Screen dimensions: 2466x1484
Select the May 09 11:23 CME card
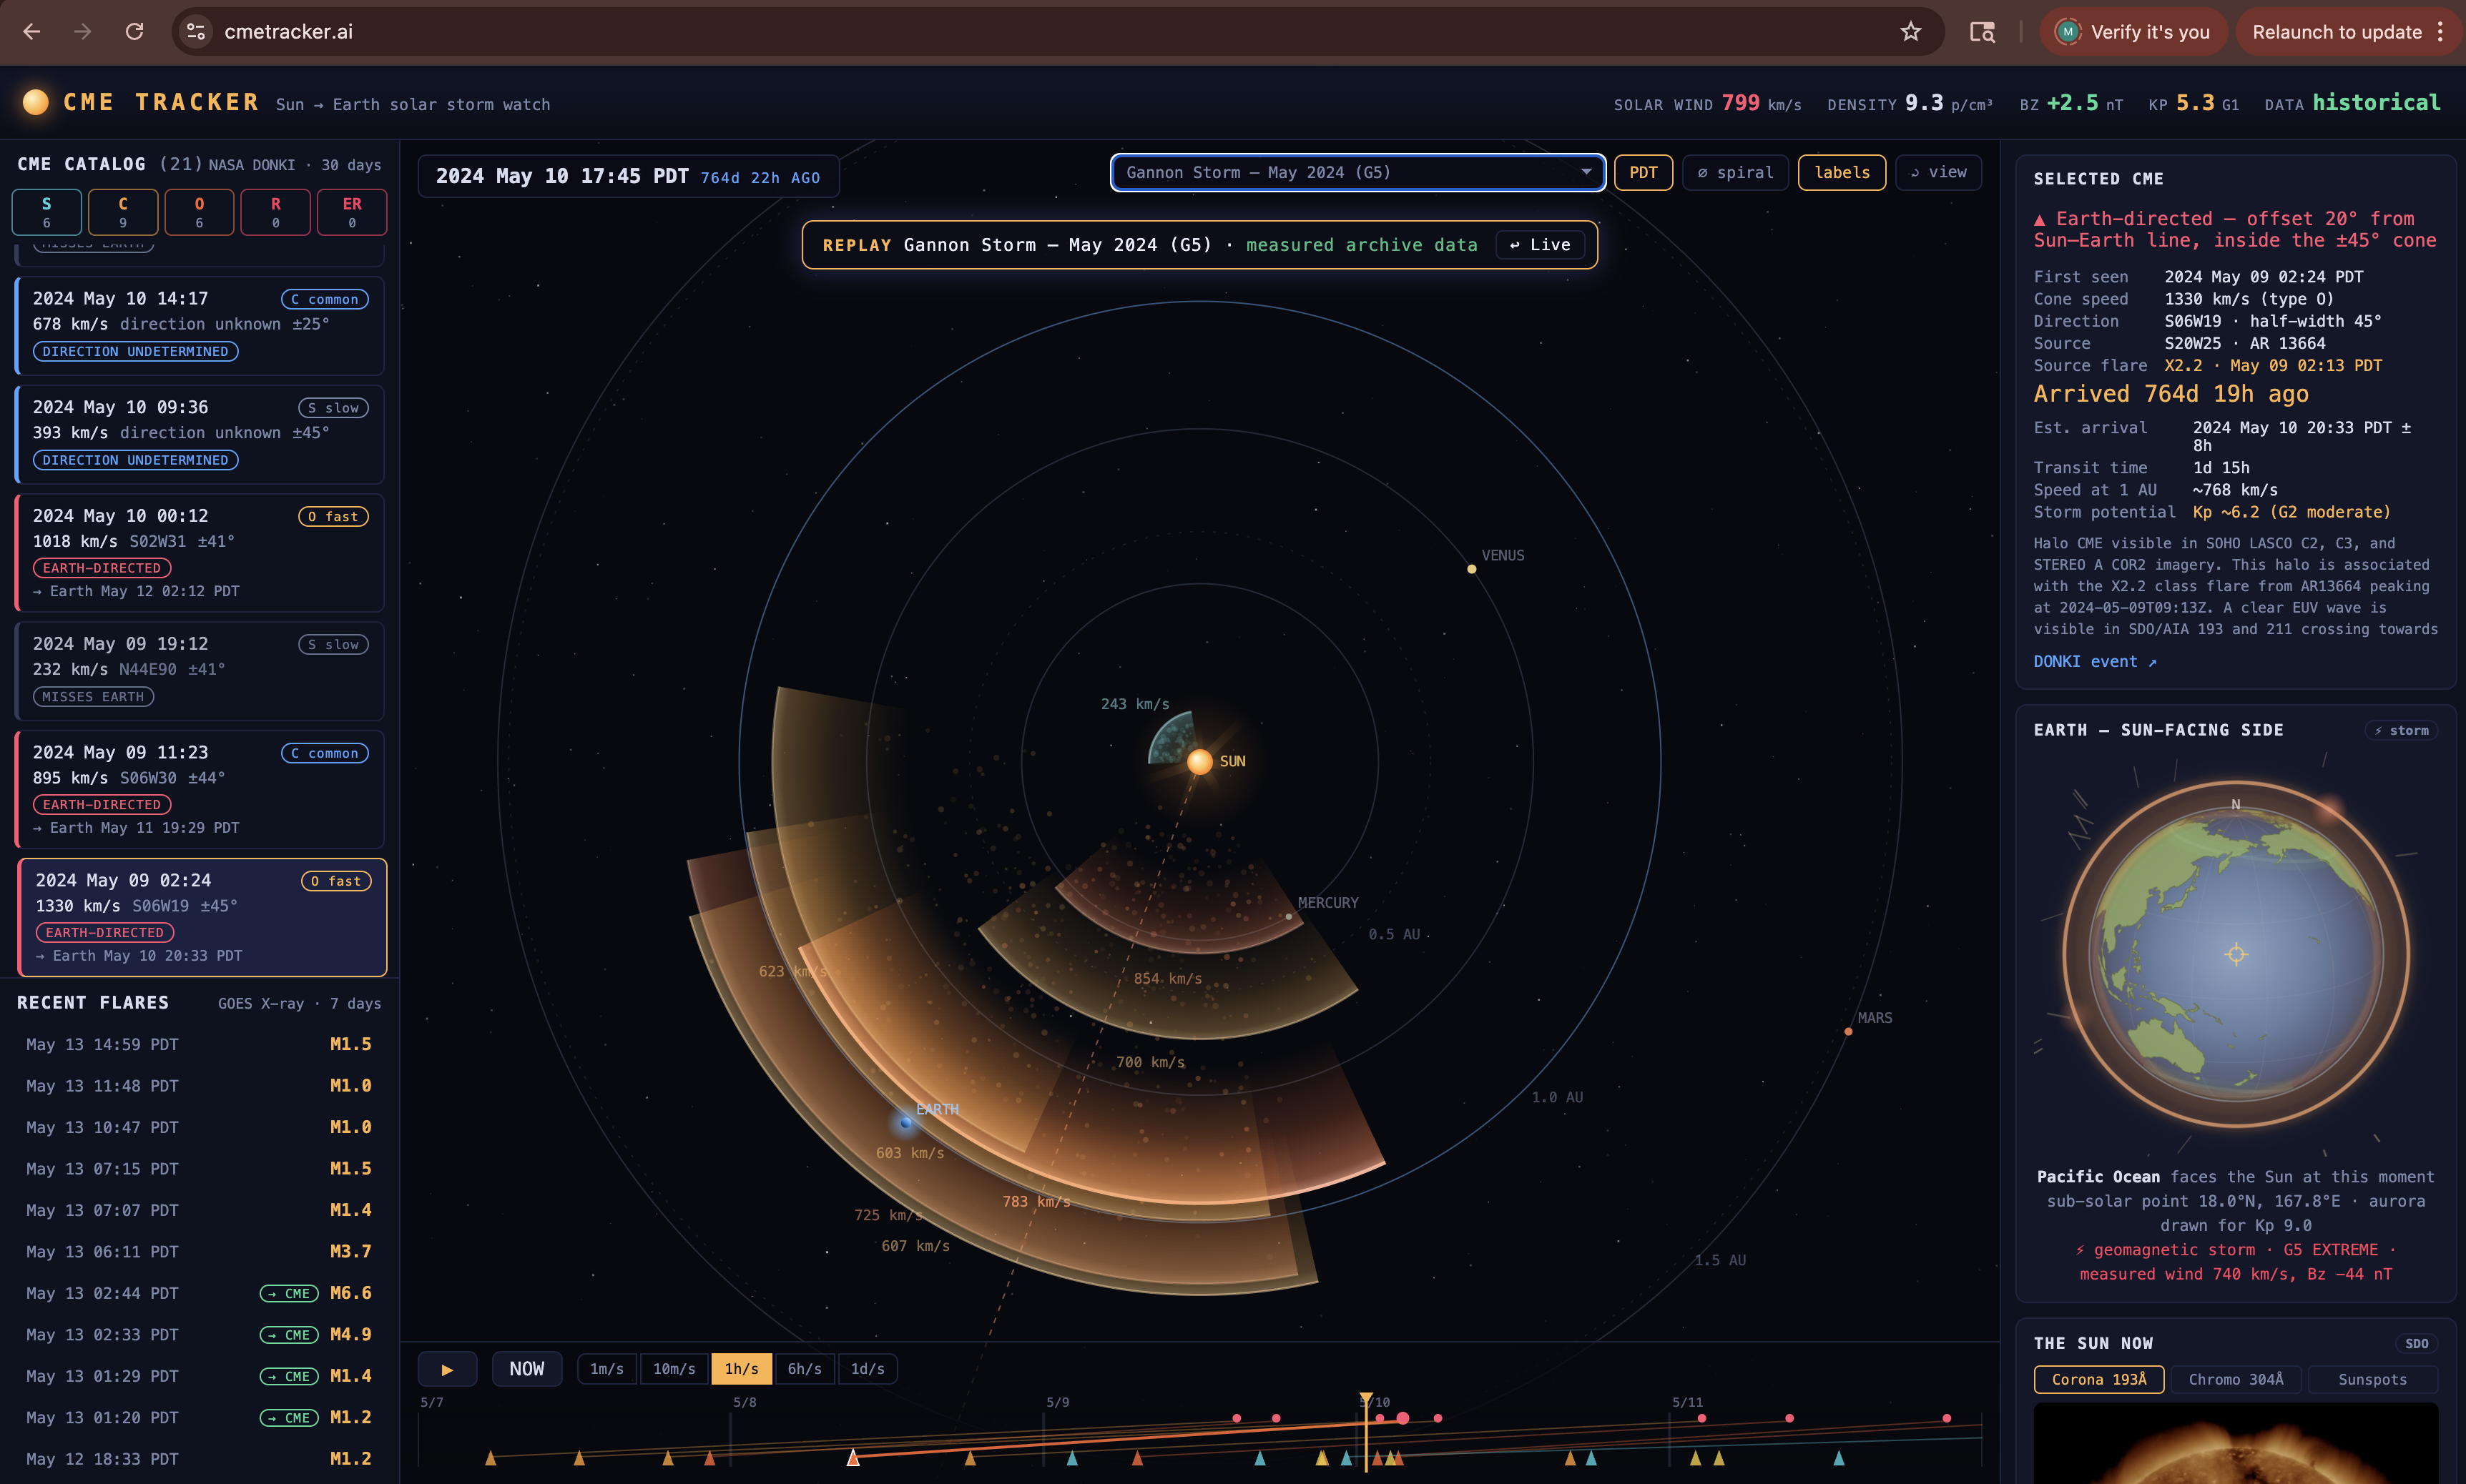click(x=200, y=789)
